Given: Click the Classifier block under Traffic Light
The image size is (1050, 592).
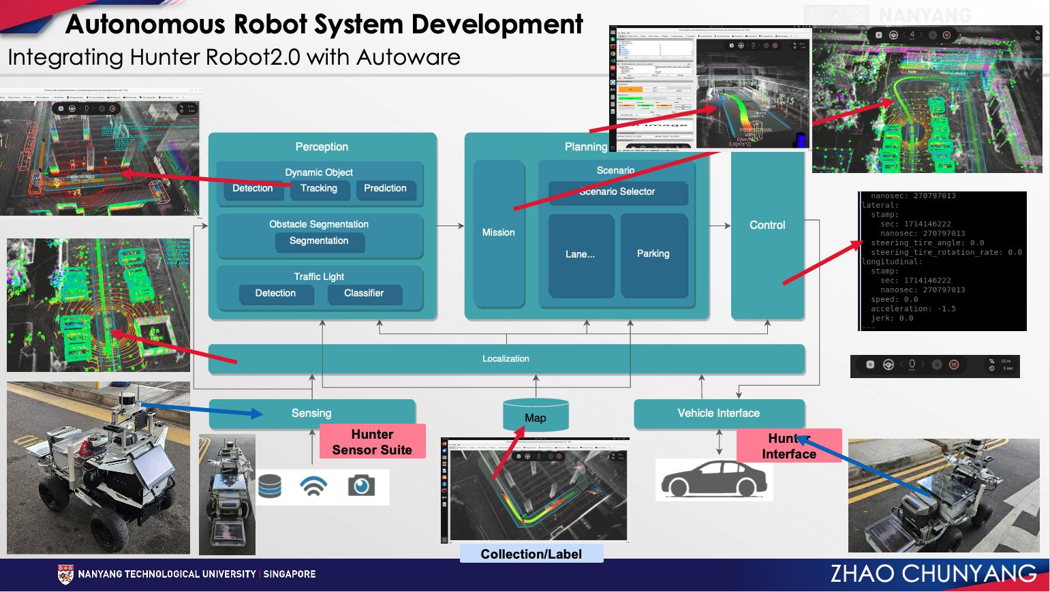Looking at the screenshot, I should [x=364, y=294].
